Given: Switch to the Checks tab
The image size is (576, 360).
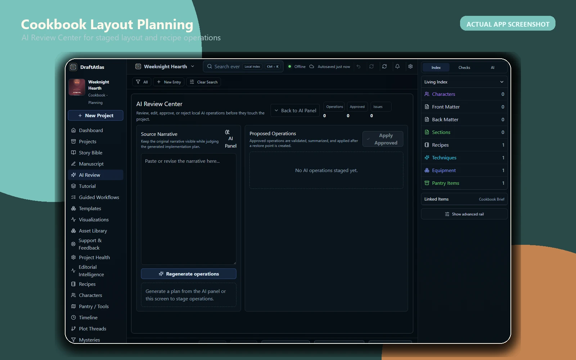Looking at the screenshot, I should (x=464, y=68).
